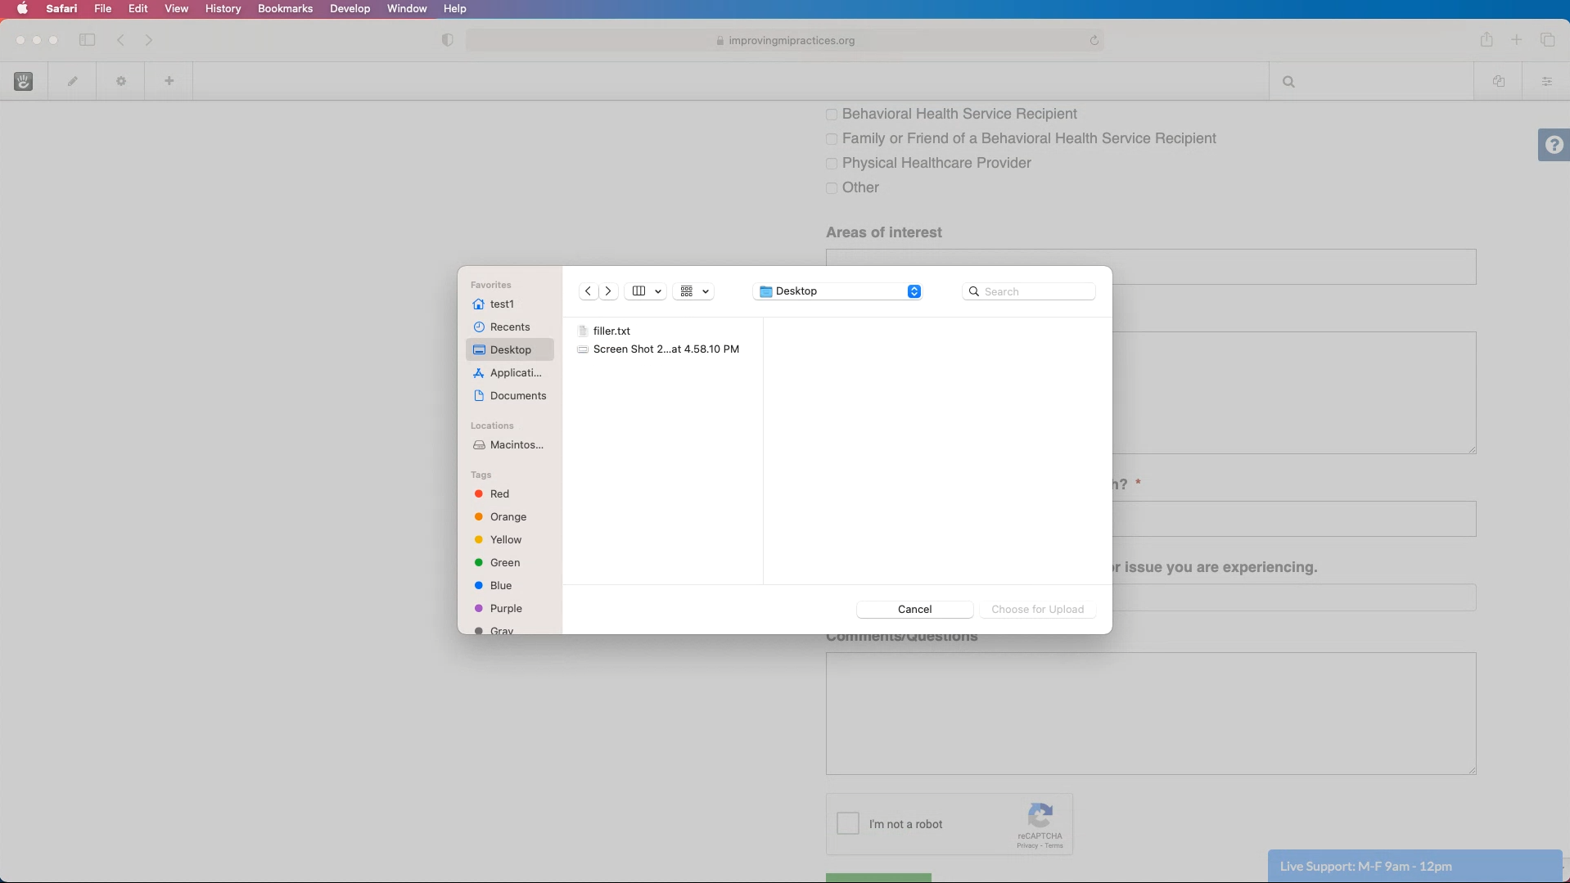Open the search icon in the toolbar
This screenshot has height=883, width=1570.
pyautogui.click(x=1288, y=81)
